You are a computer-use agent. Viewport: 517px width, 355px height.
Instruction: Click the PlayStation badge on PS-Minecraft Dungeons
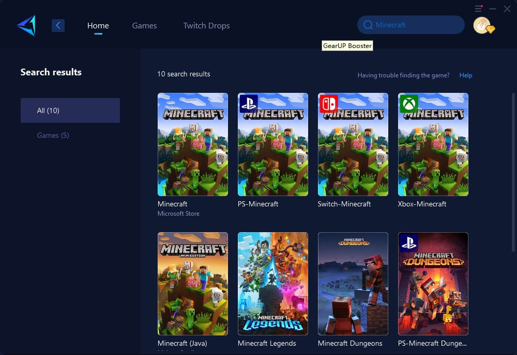409,243
